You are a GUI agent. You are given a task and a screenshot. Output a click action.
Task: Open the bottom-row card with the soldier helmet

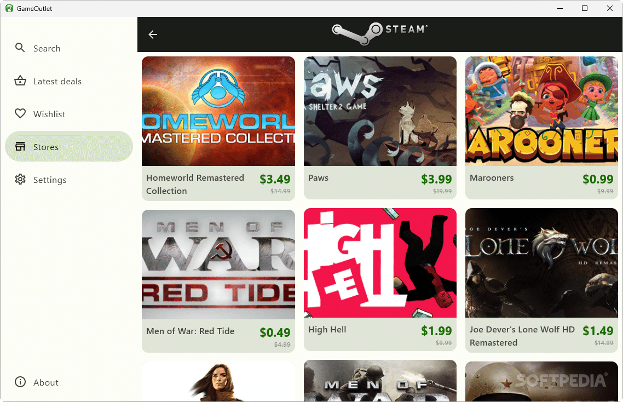(541, 381)
